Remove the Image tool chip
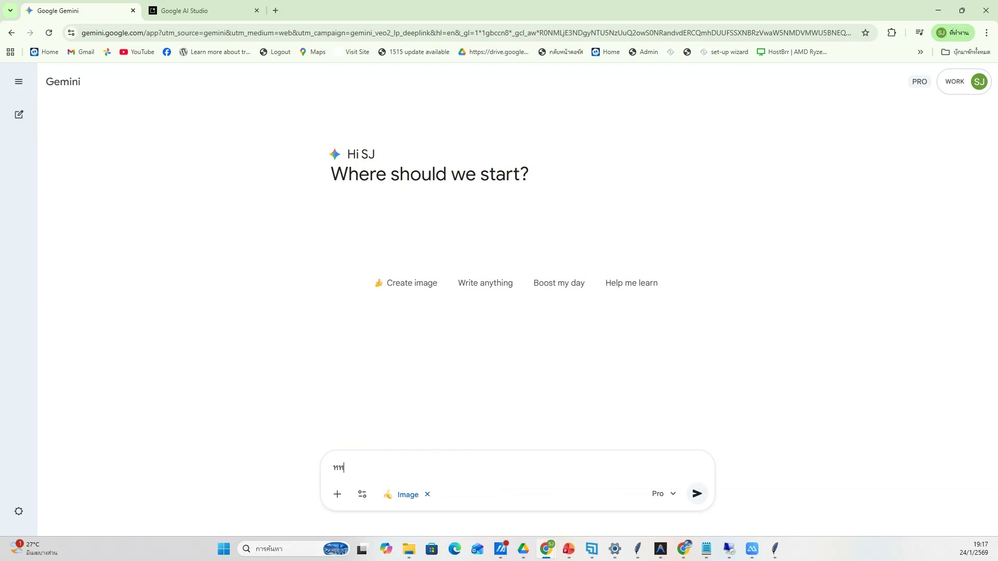 (427, 494)
